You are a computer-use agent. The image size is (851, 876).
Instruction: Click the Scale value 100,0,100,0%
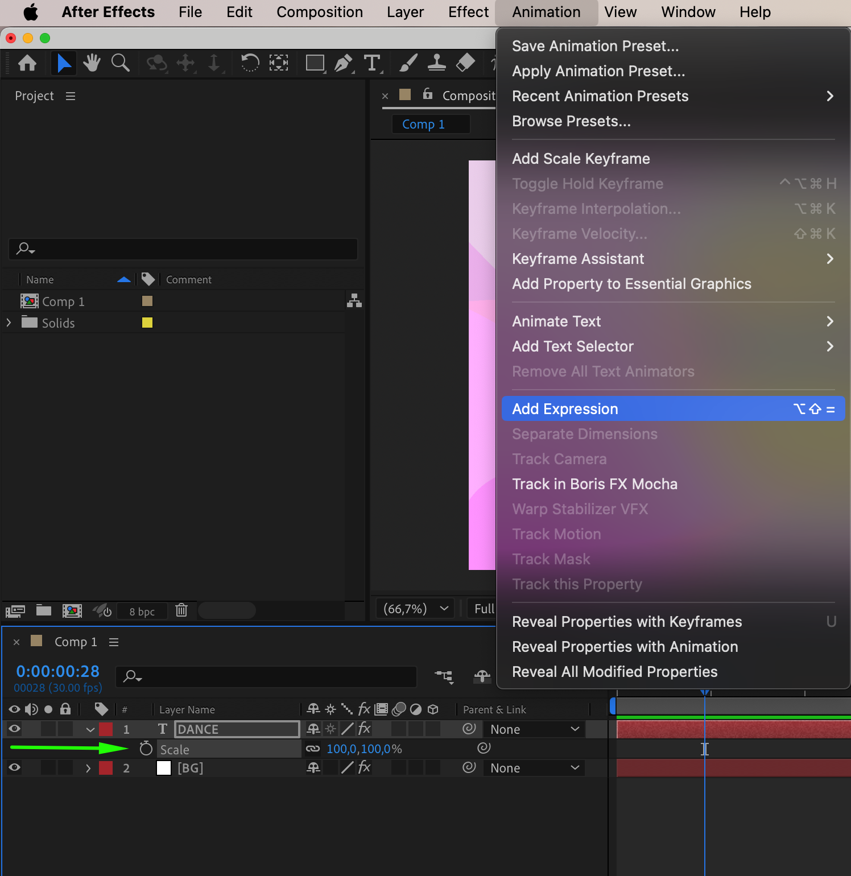pos(364,749)
